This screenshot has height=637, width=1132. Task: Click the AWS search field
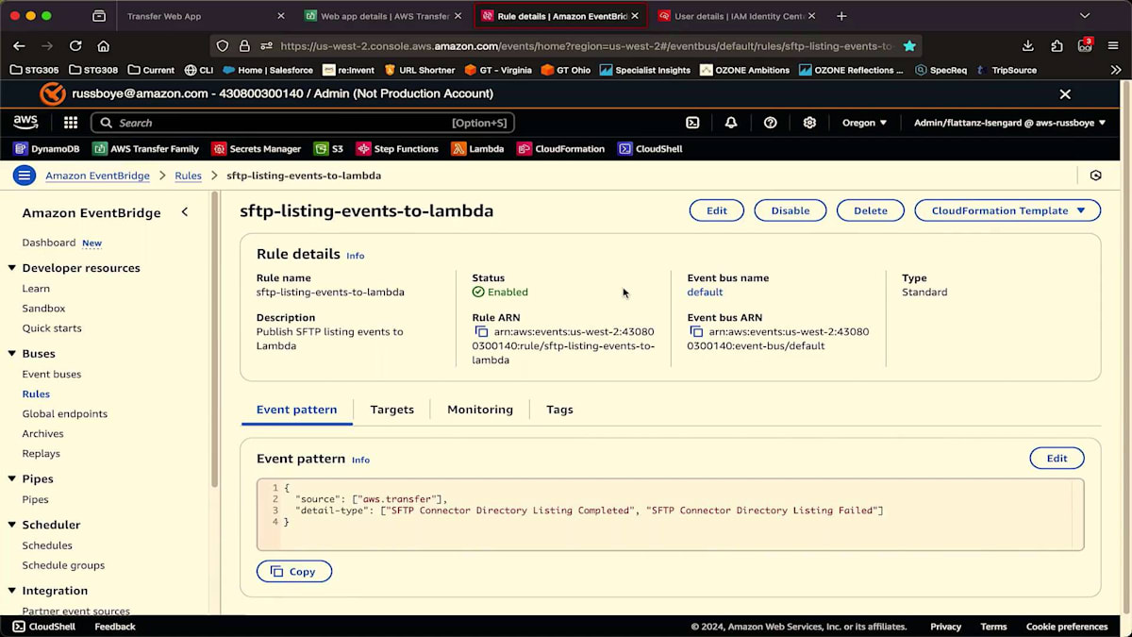[x=302, y=123]
